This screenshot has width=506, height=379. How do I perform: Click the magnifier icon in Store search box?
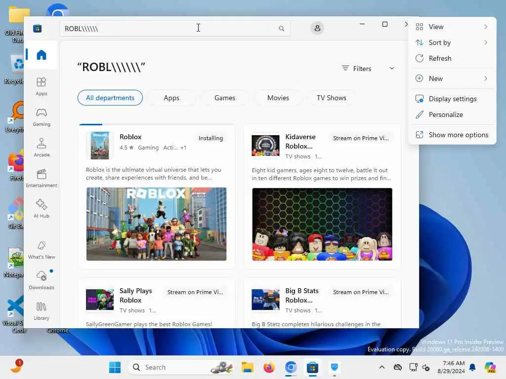pyautogui.click(x=281, y=29)
